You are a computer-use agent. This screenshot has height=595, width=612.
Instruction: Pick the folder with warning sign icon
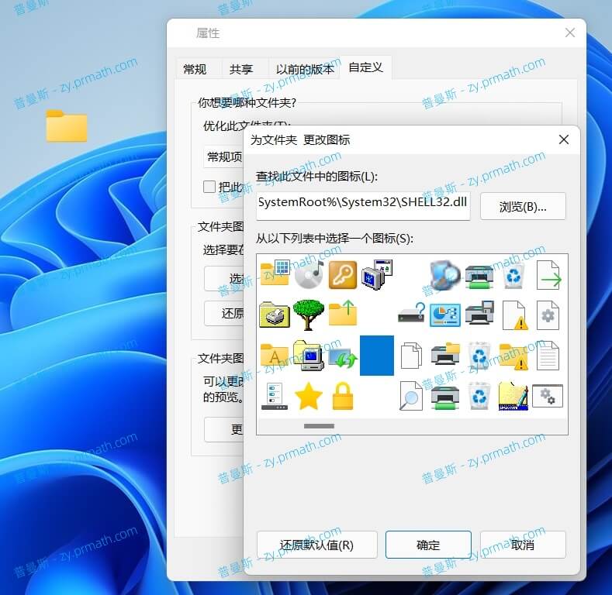513,356
